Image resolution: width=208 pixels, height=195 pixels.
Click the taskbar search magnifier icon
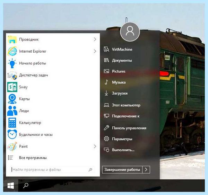26,185
